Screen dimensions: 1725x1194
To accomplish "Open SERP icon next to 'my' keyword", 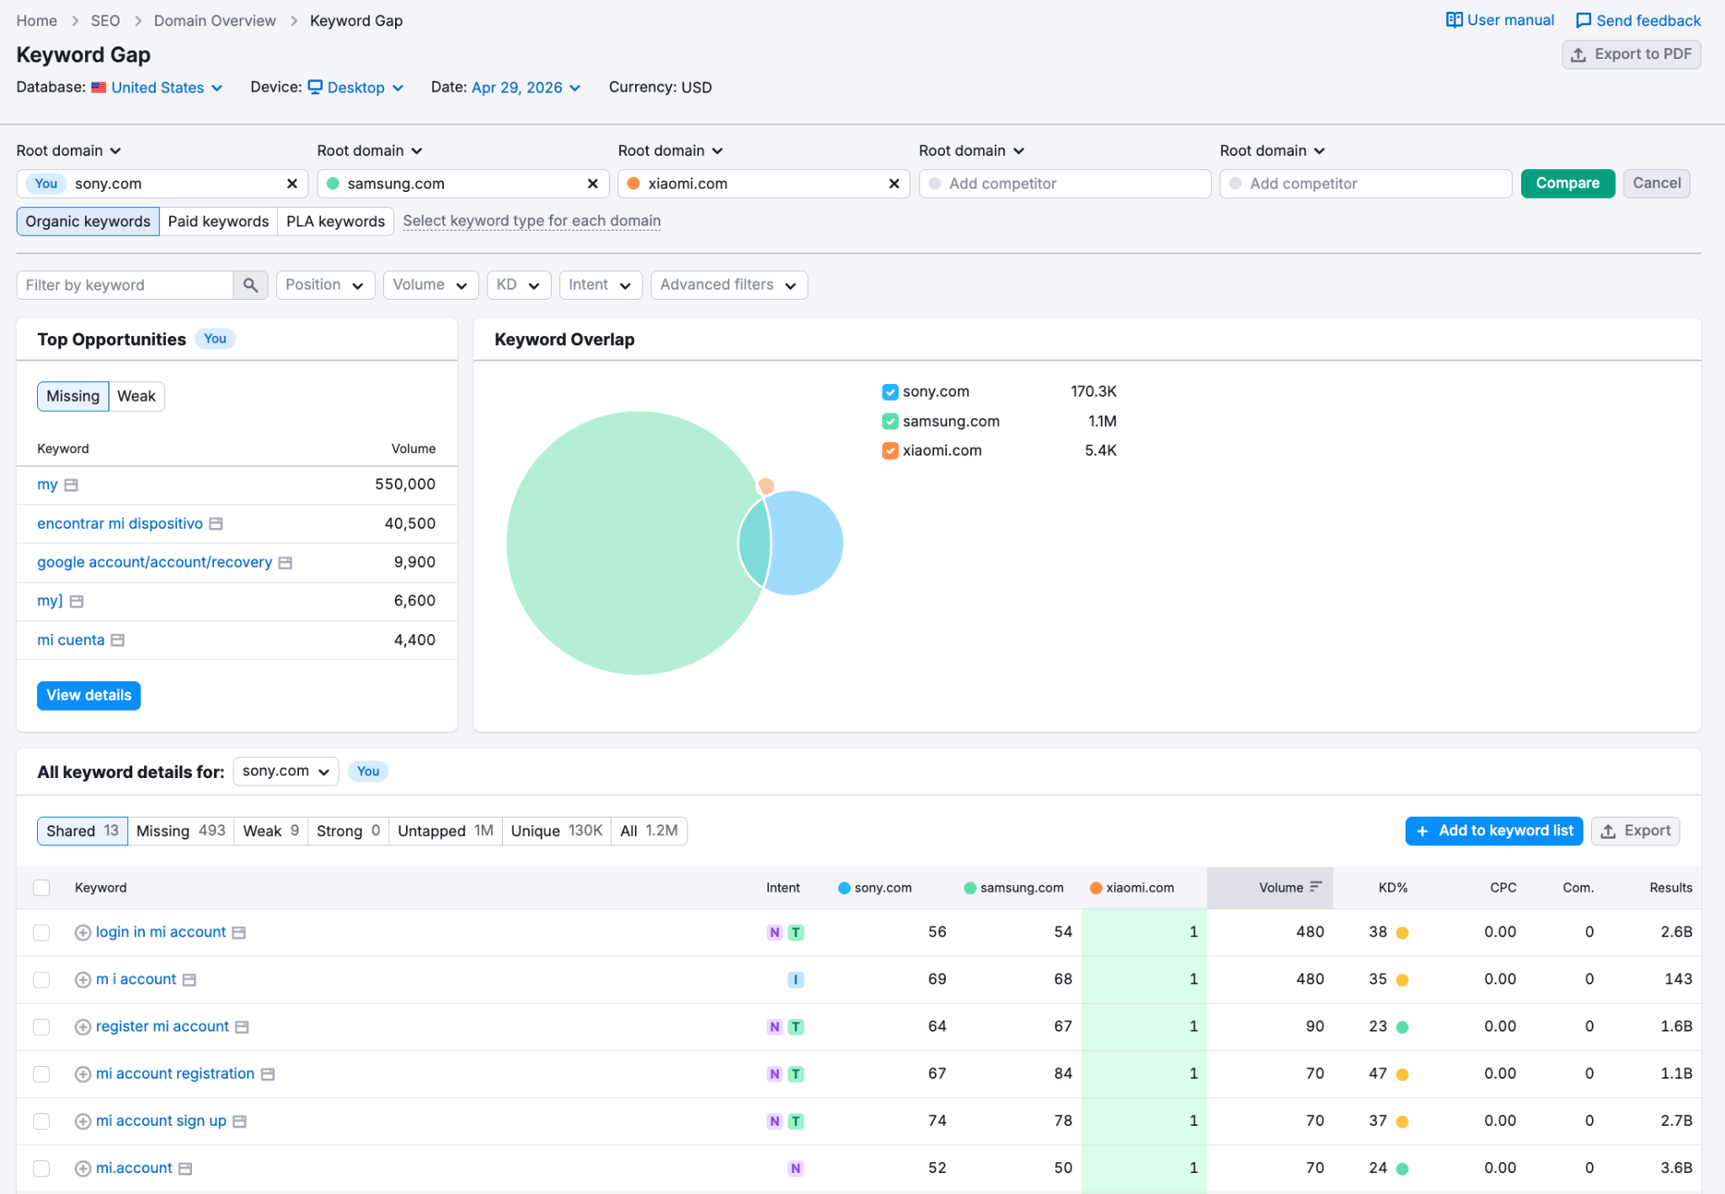I will pos(72,485).
